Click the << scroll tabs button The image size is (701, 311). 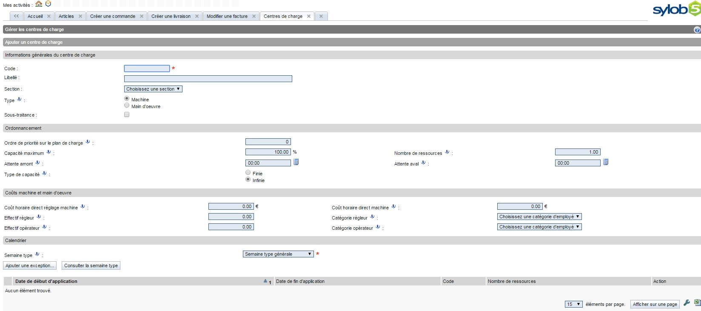click(16, 16)
